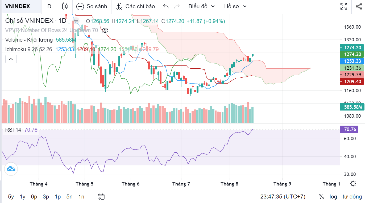Click the Tháng 5 time axis label
The width and height of the screenshot is (365, 203).
[x=85, y=184]
